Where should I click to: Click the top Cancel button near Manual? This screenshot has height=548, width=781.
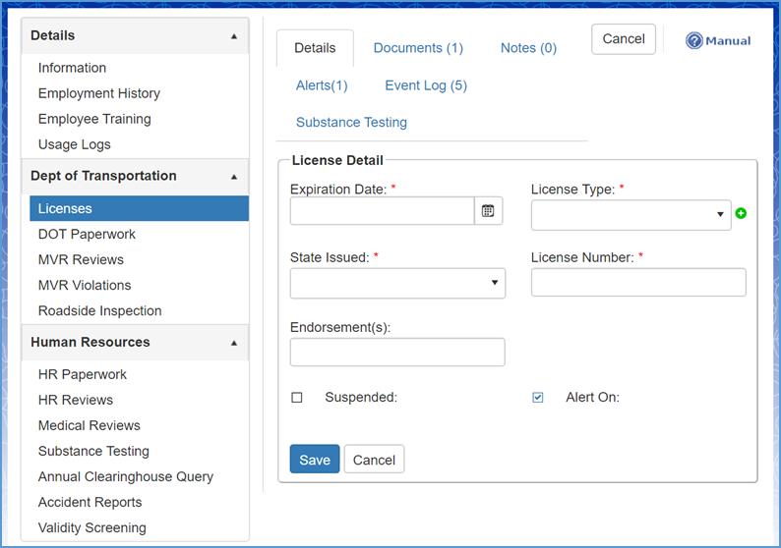tap(624, 39)
